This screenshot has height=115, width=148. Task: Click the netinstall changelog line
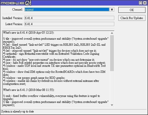(51, 55)
